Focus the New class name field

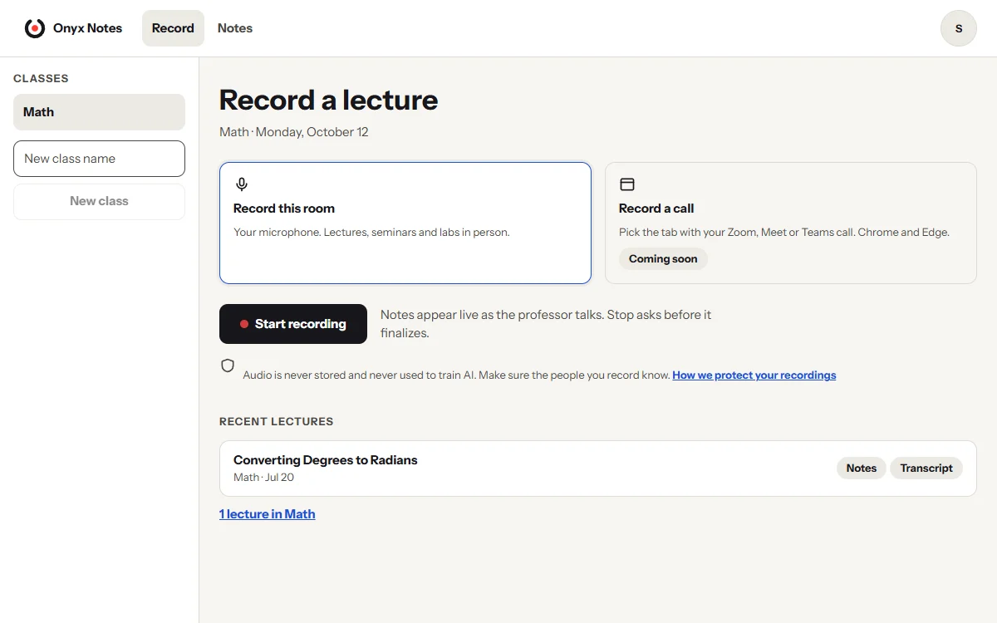coord(99,159)
